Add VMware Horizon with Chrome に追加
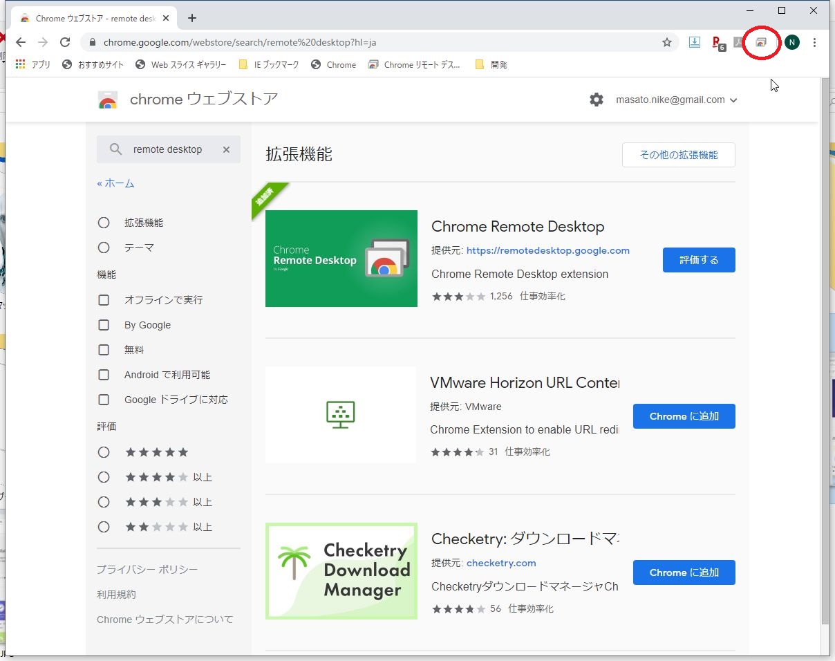The width and height of the screenshot is (835, 661). tap(684, 416)
